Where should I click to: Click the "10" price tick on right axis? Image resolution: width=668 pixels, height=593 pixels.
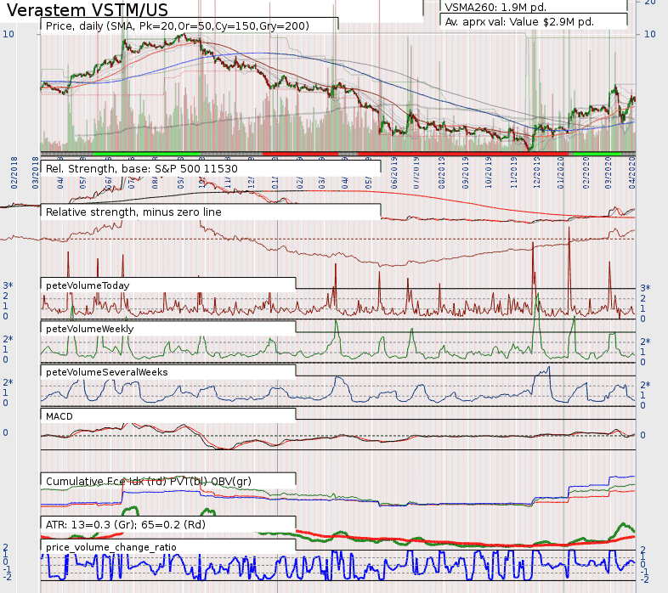coord(649,34)
